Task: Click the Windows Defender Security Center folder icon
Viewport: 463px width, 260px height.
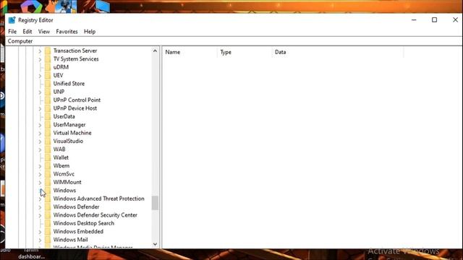Action: [48, 215]
